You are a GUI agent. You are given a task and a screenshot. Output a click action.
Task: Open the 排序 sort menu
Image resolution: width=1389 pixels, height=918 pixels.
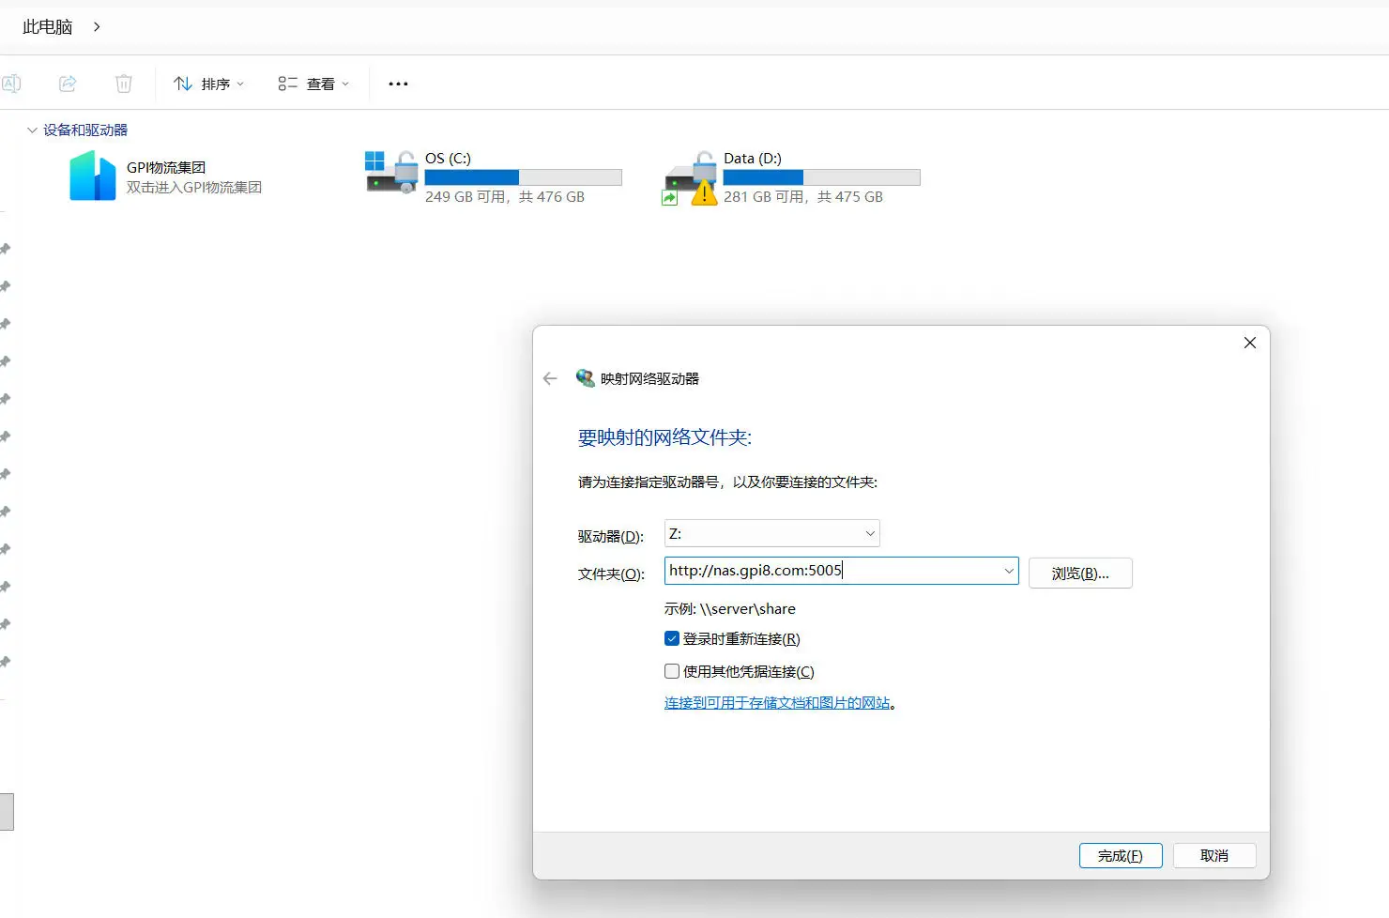(x=209, y=84)
